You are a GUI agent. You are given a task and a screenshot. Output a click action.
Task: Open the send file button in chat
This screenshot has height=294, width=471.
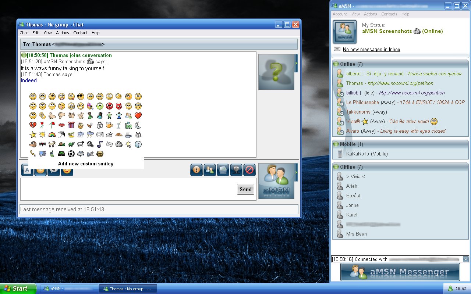pyautogui.click(x=223, y=170)
